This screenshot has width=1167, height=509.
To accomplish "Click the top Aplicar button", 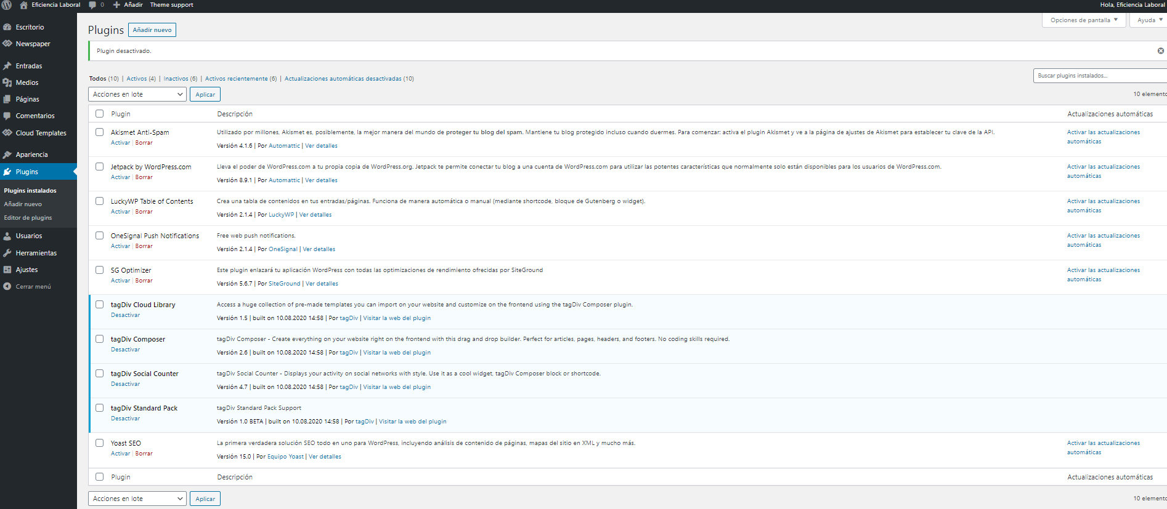I will pyautogui.click(x=205, y=94).
